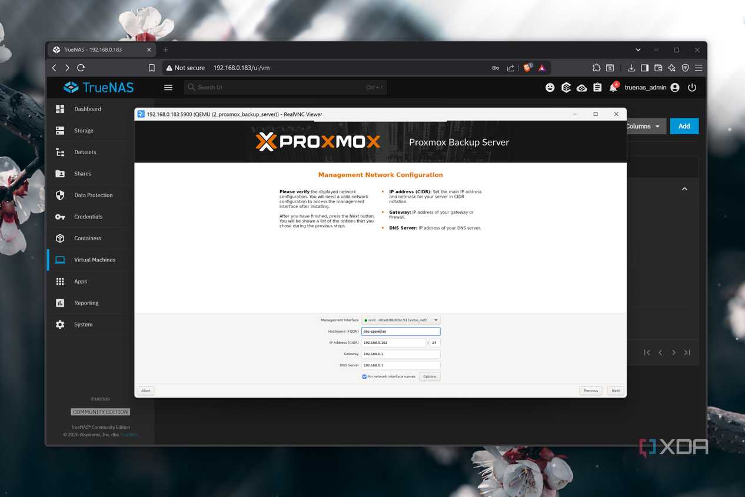Click the Brave VPN shield icon
This screenshot has width=745, height=497.
(685, 68)
